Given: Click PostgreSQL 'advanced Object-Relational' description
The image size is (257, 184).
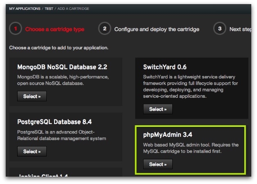Looking at the screenshot, I should [62, 135].
